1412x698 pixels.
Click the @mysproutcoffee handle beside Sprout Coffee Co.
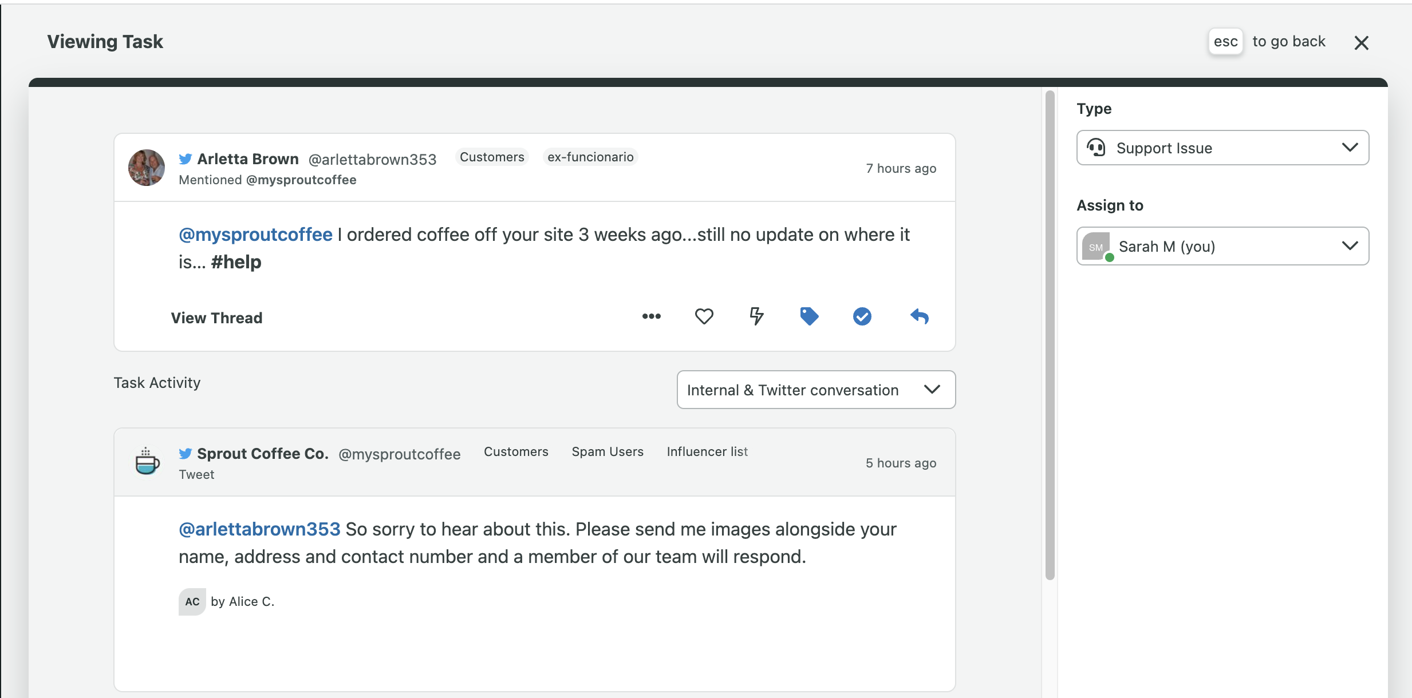coord(399,454)
